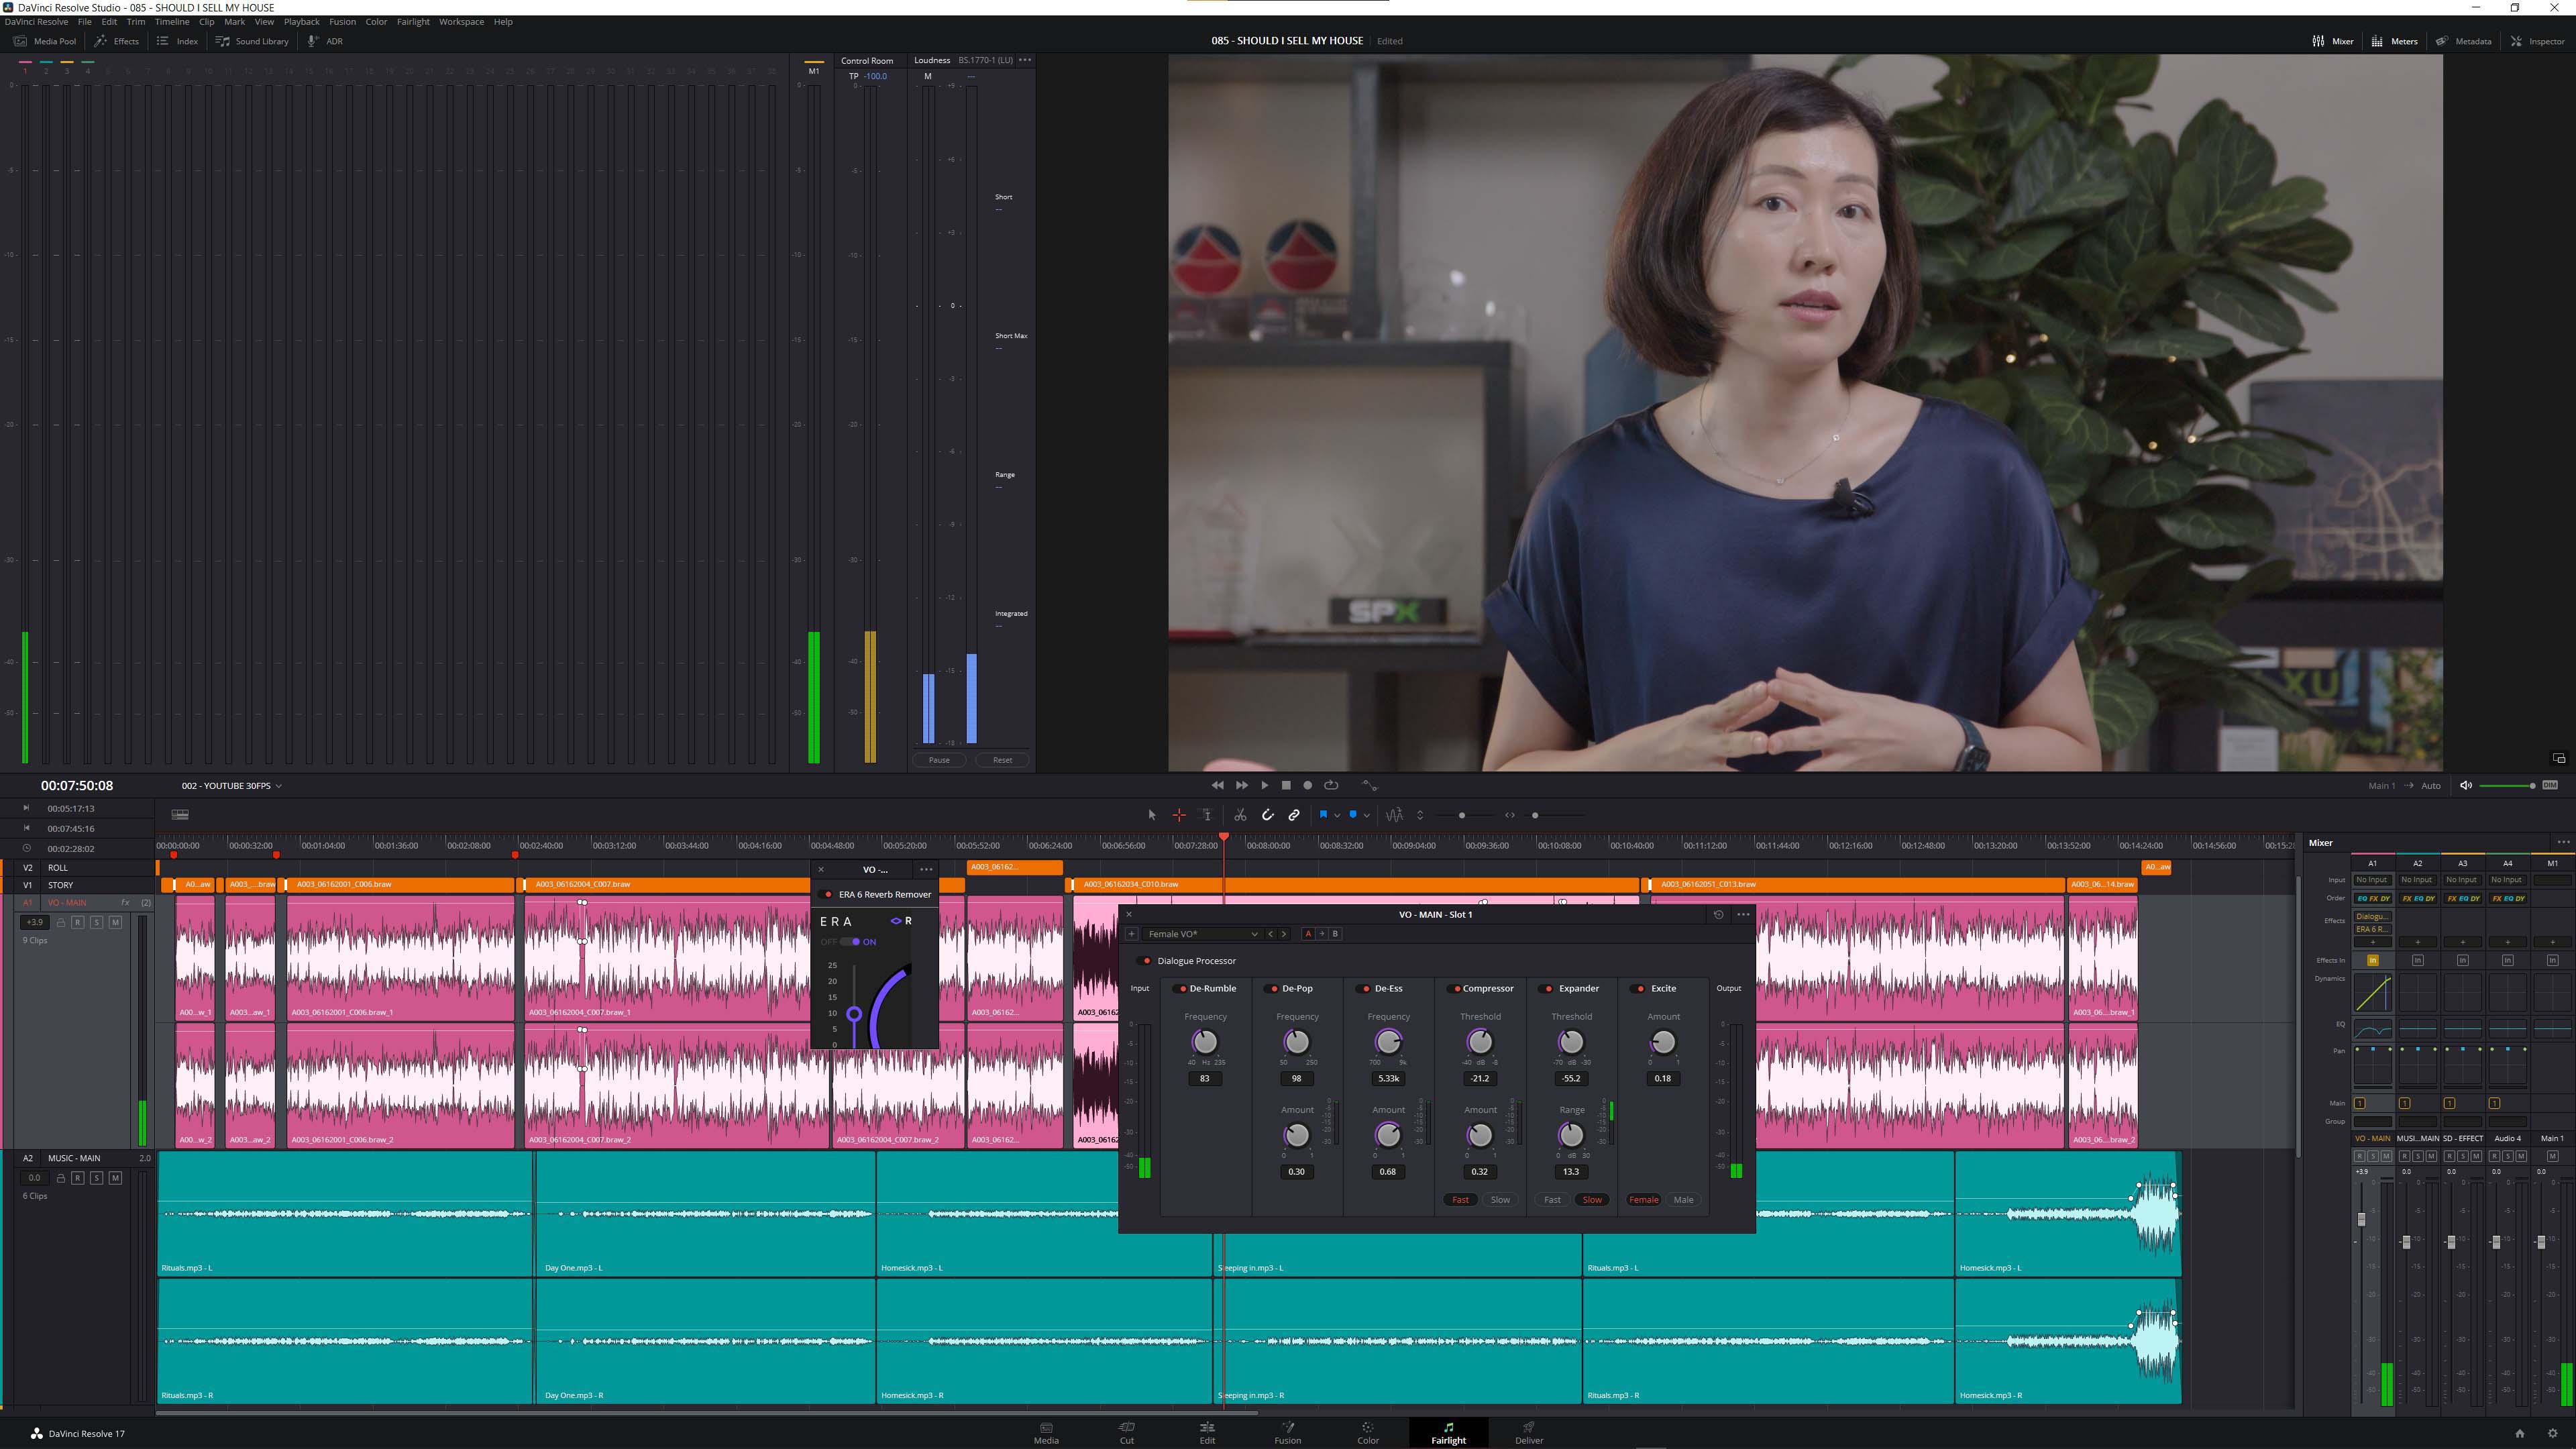Reset Dialogue Processor controls icon
The height and width of the screenshot is (1449, 2576).
(1718, 914)
